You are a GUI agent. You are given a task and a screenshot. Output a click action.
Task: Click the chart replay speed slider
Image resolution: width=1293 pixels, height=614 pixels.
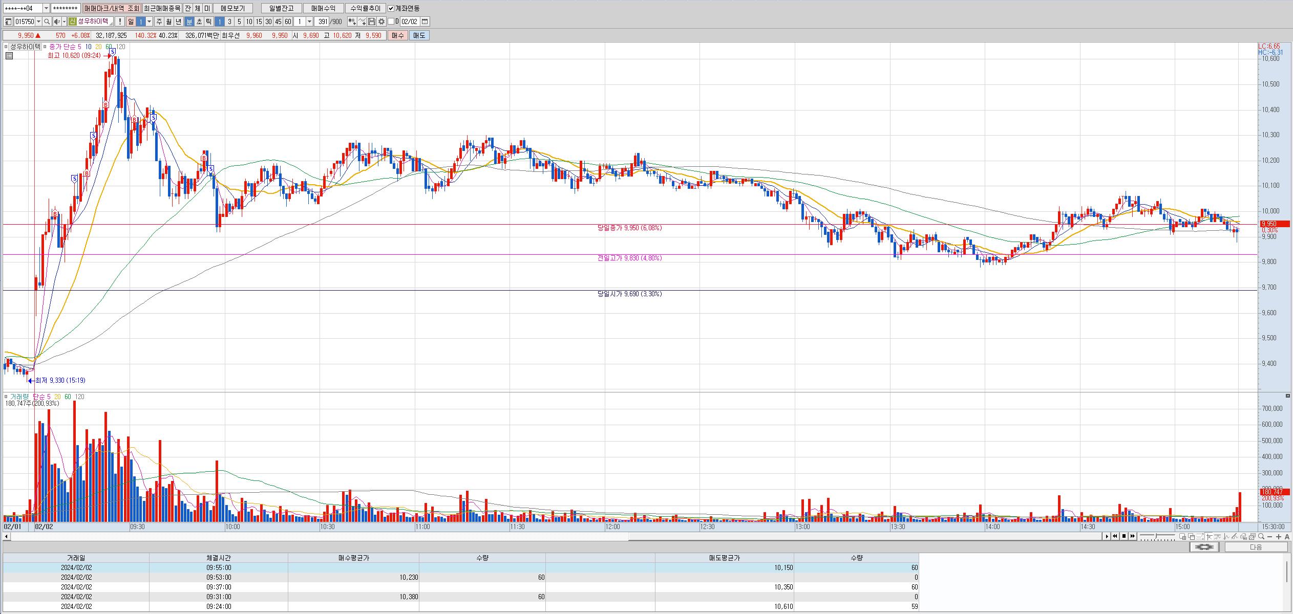click(1157, 536)
